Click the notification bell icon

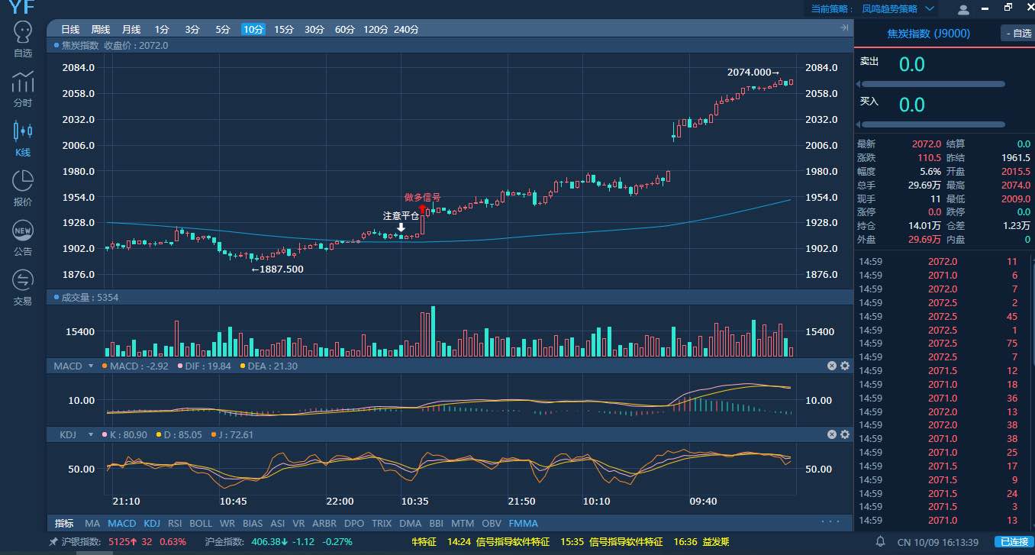pos(880,541)
